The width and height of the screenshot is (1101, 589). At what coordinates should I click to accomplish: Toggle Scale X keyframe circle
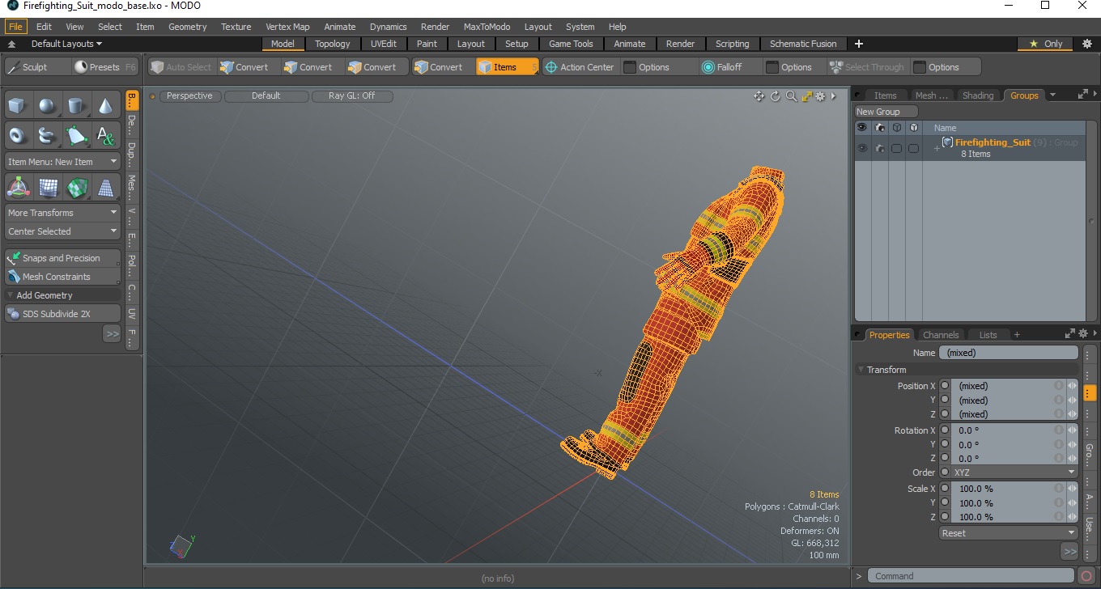tap(945, 489)
